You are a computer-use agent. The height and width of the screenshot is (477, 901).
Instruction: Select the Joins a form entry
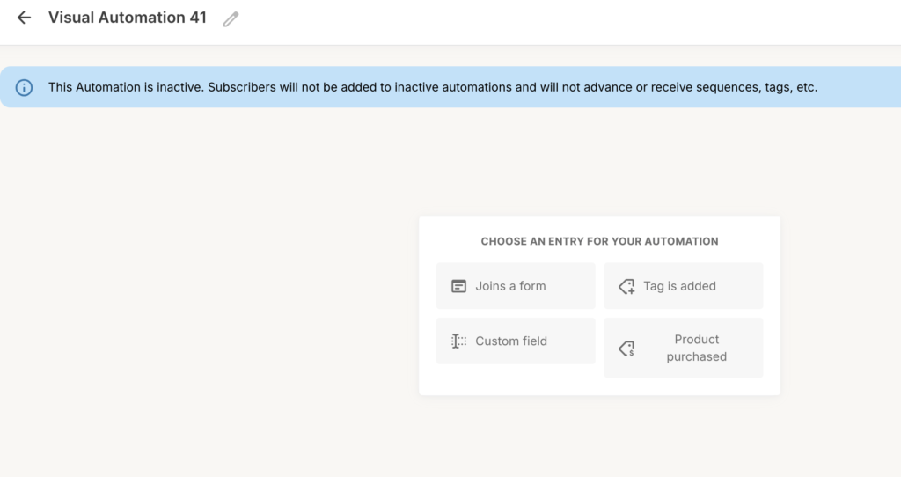(x=516, y=286)
